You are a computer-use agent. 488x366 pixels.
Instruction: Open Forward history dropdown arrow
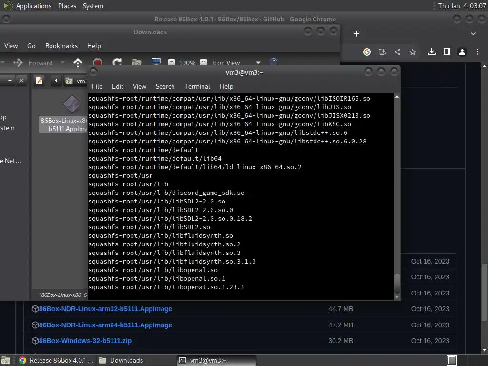(x=62, y=63)
